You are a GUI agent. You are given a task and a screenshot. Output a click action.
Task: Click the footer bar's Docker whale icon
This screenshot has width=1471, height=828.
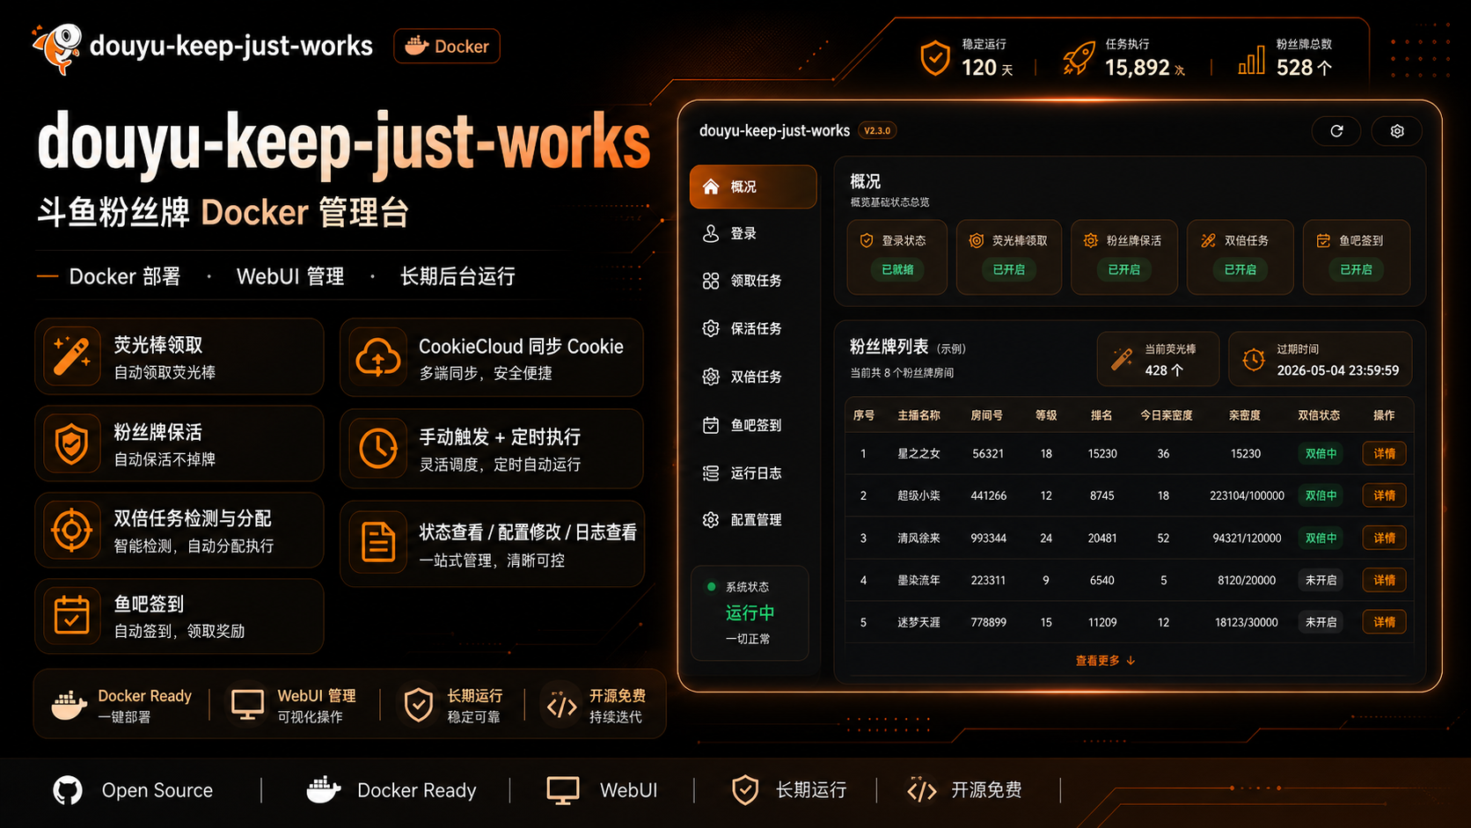[323, 790]
